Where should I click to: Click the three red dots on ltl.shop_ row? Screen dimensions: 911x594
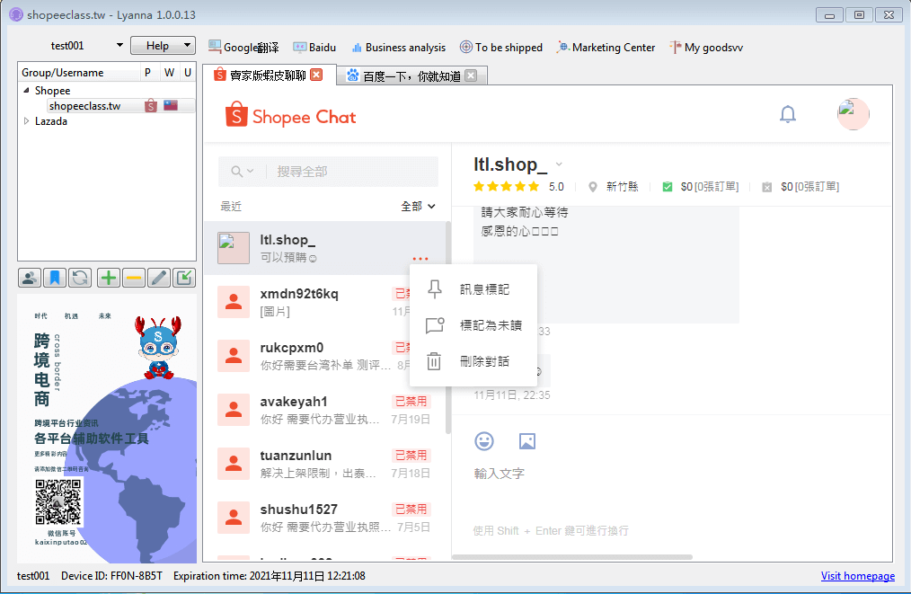click(x=420, y=258)
